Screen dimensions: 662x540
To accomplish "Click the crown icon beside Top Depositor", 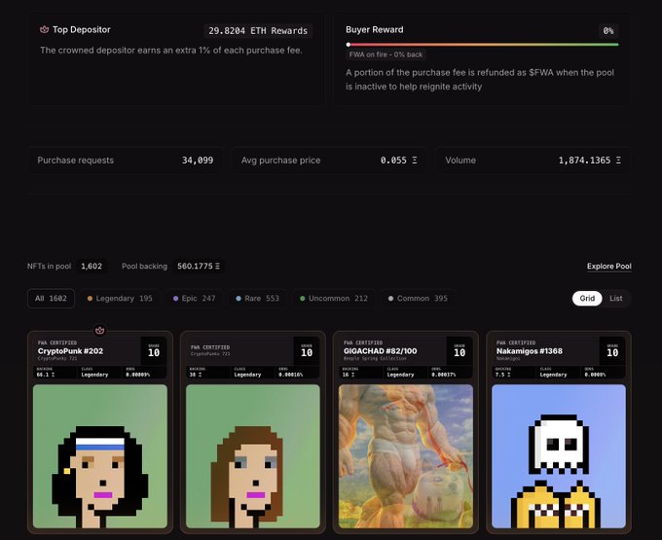I will click(x=45, y=29).
